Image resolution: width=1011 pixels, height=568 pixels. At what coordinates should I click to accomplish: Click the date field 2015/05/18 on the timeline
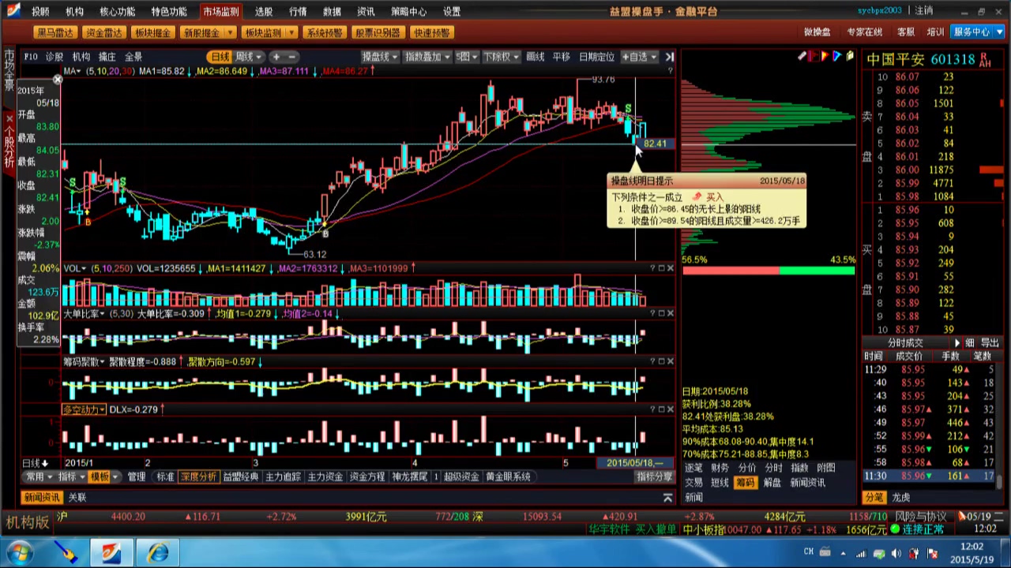(x=634, y=462)
